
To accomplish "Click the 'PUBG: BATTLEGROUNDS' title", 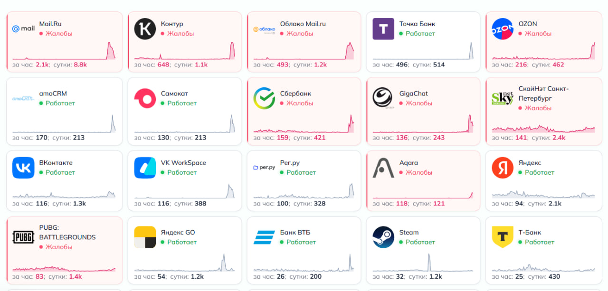I will pos(67,233).
